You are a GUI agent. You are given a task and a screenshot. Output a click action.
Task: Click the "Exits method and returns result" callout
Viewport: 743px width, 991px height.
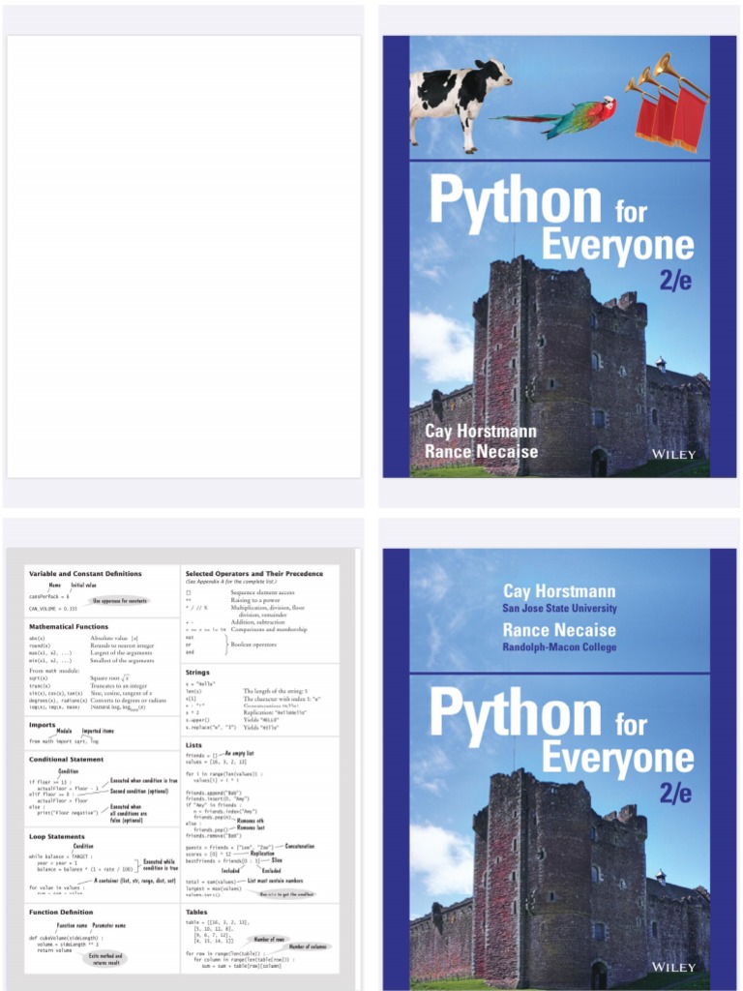click(105, 959)
